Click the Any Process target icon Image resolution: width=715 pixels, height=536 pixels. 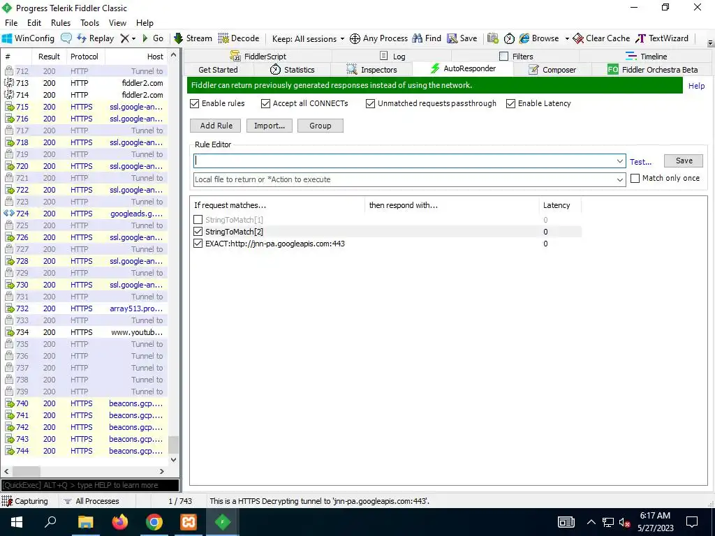pyautogui.click(x=355, y=39)
